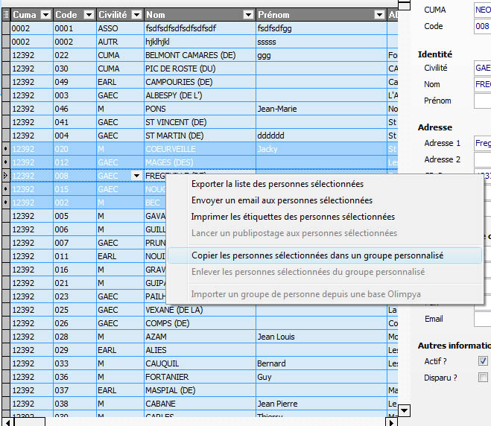This screenshot has height=426, width=491.
Task: Click cell "COMPS (DE)"
Action: (200, 323)
